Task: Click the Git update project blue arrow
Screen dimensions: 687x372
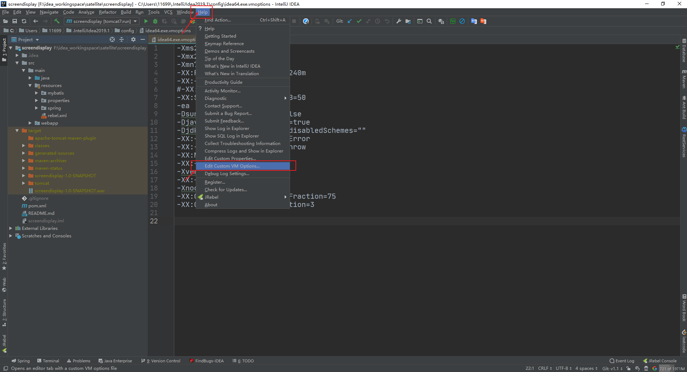Action: click(350, 21)
